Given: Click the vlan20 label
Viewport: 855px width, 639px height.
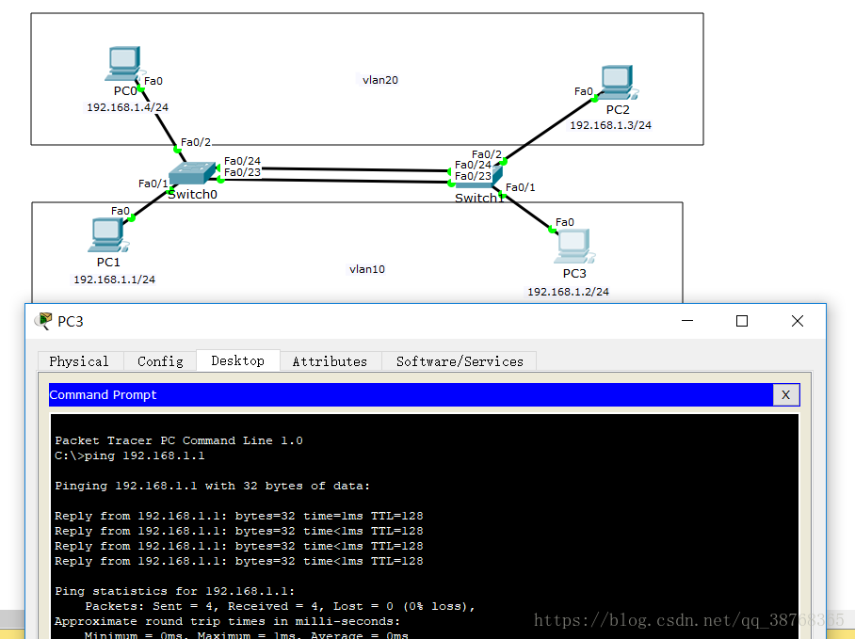Looking at the screenshot, I should point(380,80).
